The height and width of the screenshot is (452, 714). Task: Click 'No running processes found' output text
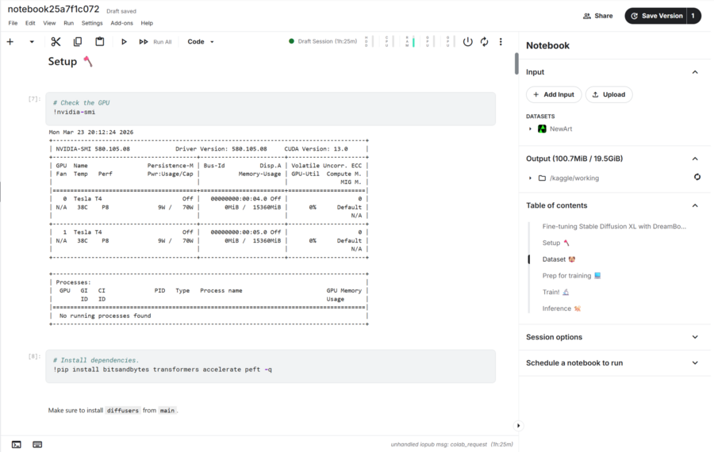tap(105, 316)
